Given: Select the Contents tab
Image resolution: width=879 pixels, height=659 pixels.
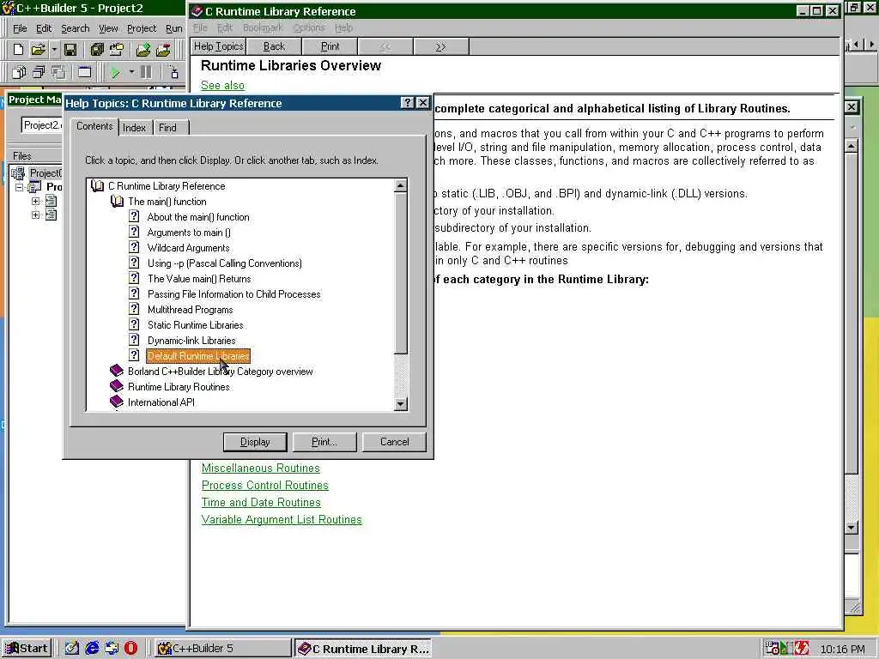Looking at the screenshot, I should (x=94, y=126).
